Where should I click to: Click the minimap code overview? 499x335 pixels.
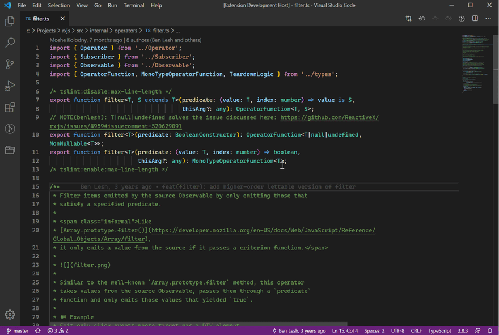click(x=476, y=63)
